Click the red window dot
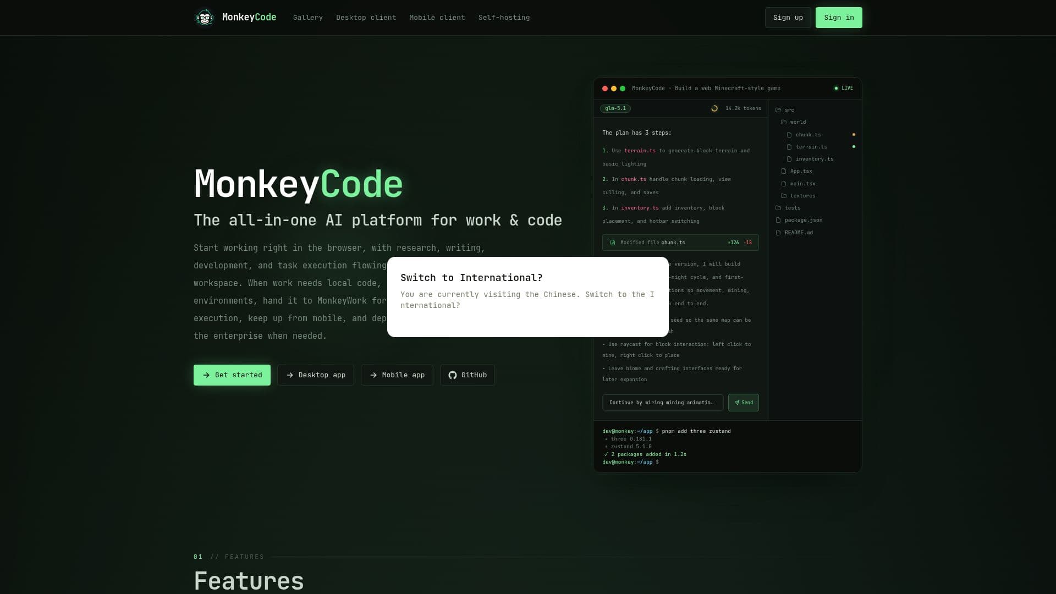 point(605,89)
